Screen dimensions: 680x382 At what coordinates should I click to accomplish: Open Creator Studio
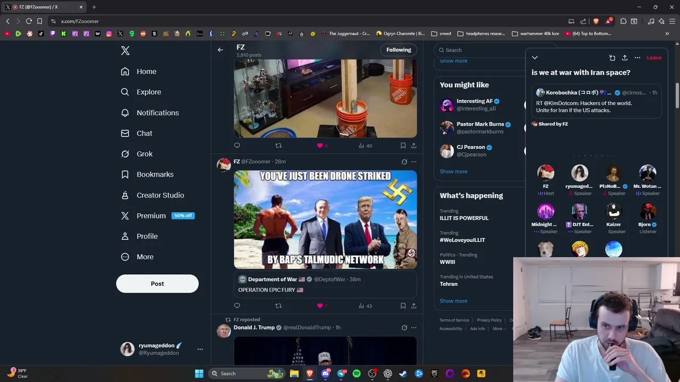tap(152, 195)
